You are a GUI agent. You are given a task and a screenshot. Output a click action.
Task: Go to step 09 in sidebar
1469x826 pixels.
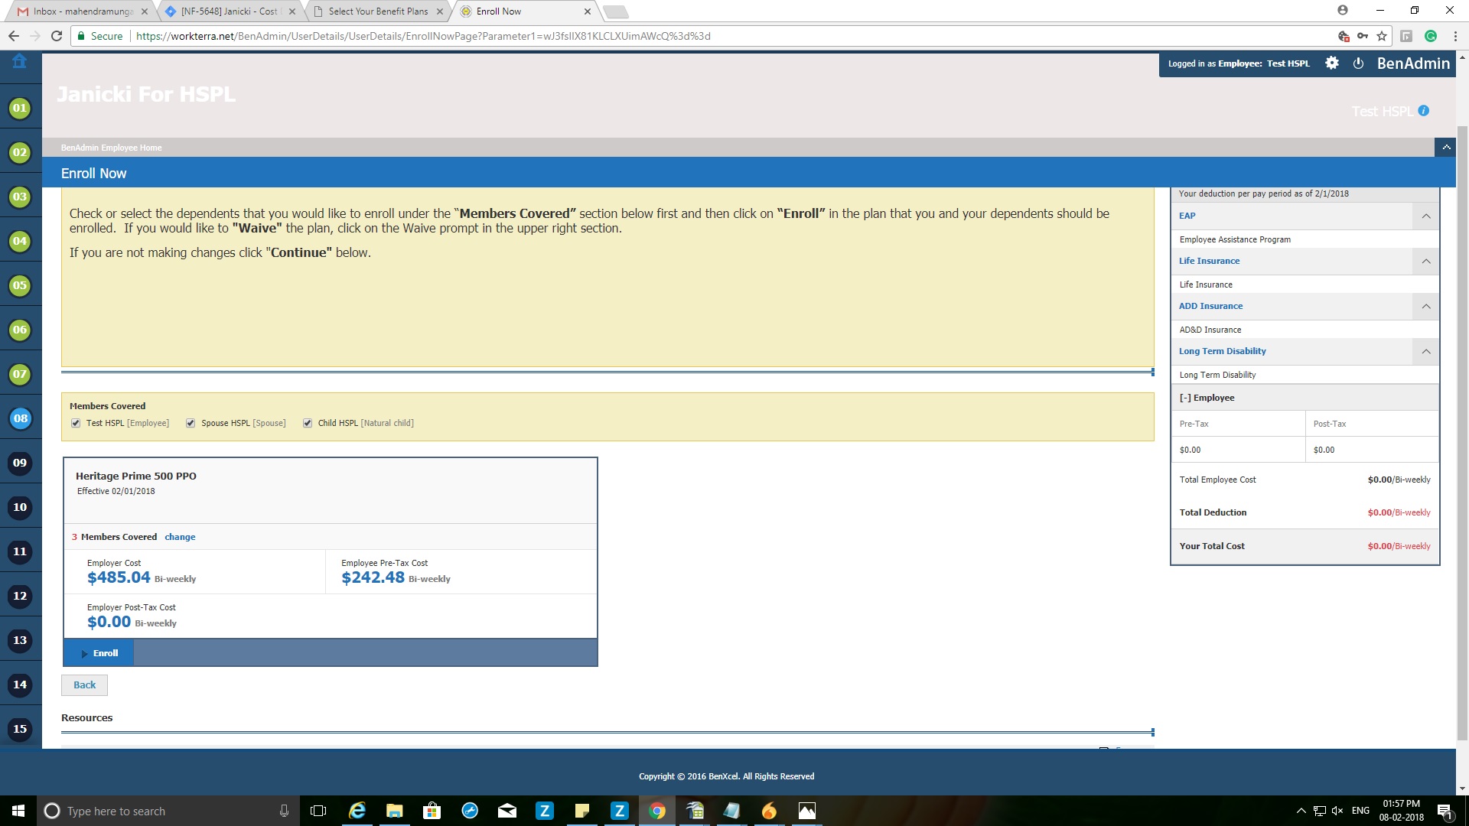tap(20, 463)
